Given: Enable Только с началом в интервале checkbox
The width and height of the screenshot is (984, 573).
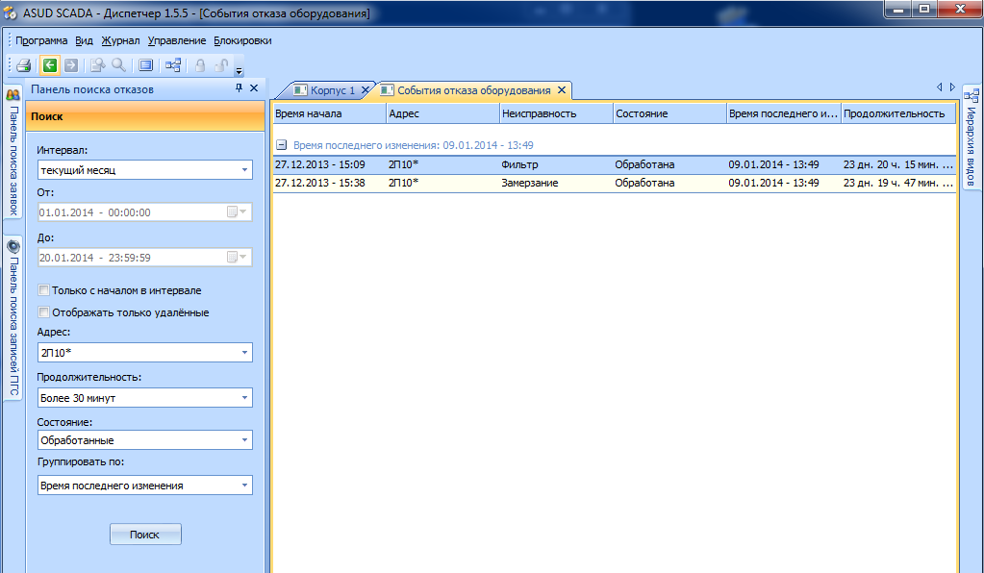Looking at the screenshot, I should point(43,290).
